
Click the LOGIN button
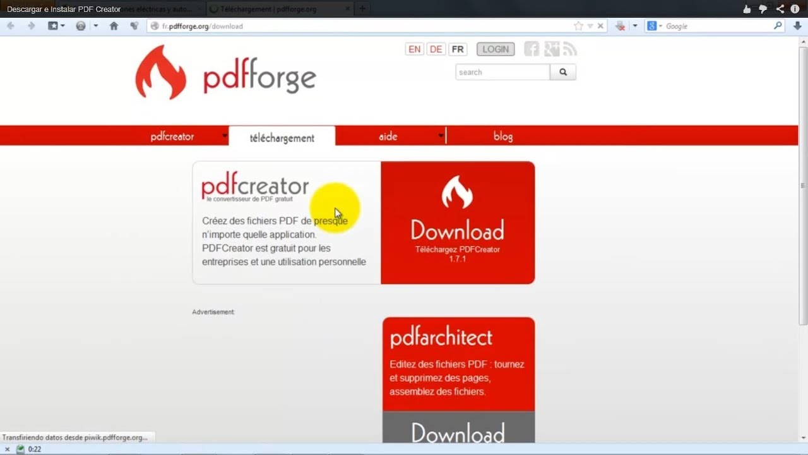click(x=496, y=49)
